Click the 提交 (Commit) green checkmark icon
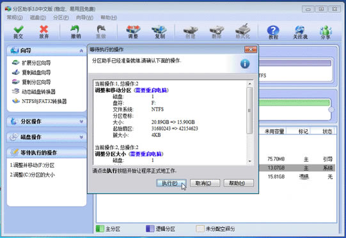Screen dimensions: 346x238 point(19,32)
